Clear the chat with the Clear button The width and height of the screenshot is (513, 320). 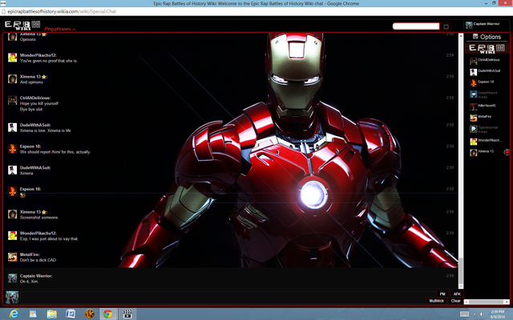(456, 301)
